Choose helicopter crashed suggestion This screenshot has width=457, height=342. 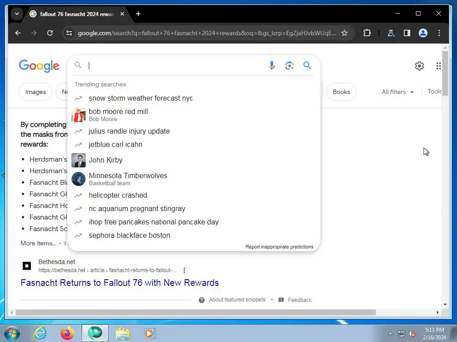(x=194, y=195)
